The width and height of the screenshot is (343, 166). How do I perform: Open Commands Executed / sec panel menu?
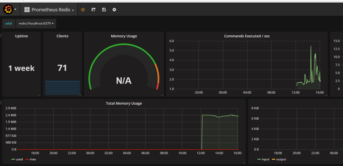(247, 36)
